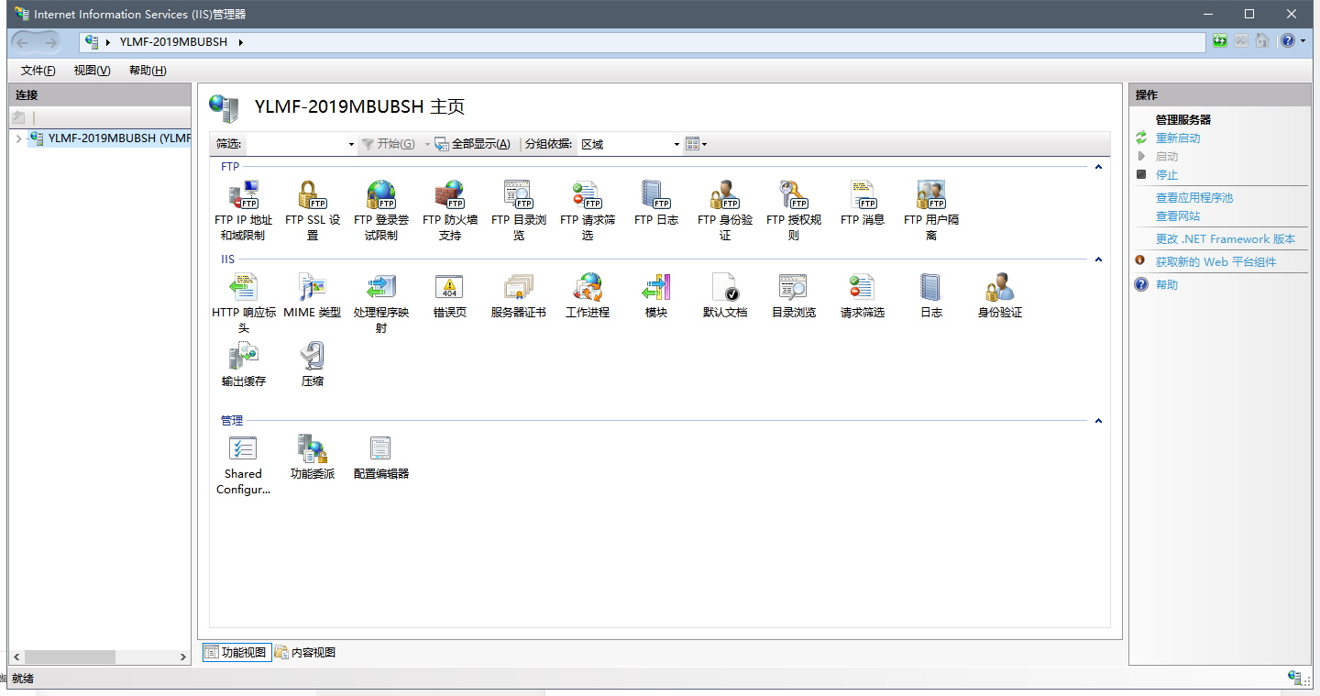1320x696 pixels.
Task: Open FTP 授权规则 feature
Action: pos(793,211)
